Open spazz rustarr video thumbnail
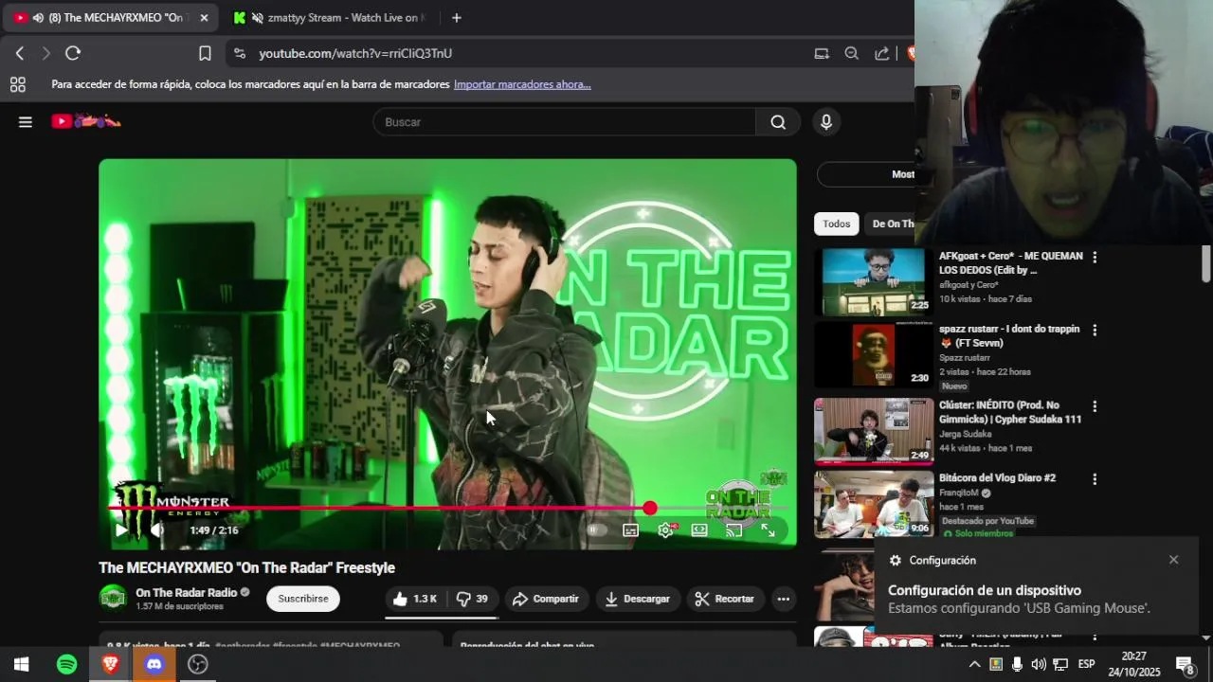This screenshot has width=1213, height=682. click(x=873, y=354)
